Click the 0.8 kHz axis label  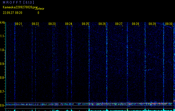(x=2, y=78)
